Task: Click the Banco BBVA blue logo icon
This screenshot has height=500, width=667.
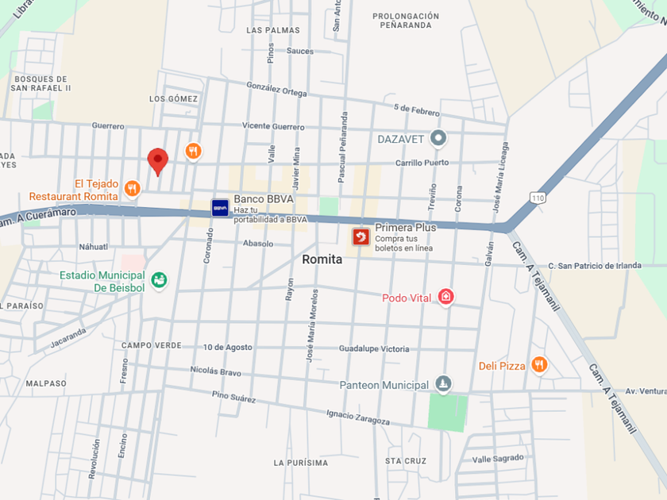Action: 220,208
